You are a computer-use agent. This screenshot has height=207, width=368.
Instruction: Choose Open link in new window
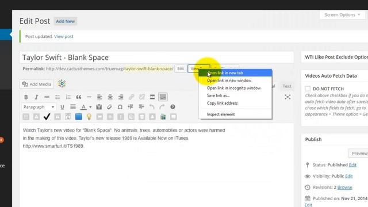click(x=235, y=80)
